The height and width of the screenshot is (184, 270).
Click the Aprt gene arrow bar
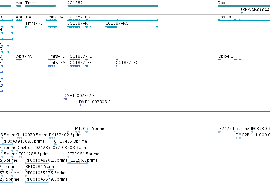tap(19, 6)
